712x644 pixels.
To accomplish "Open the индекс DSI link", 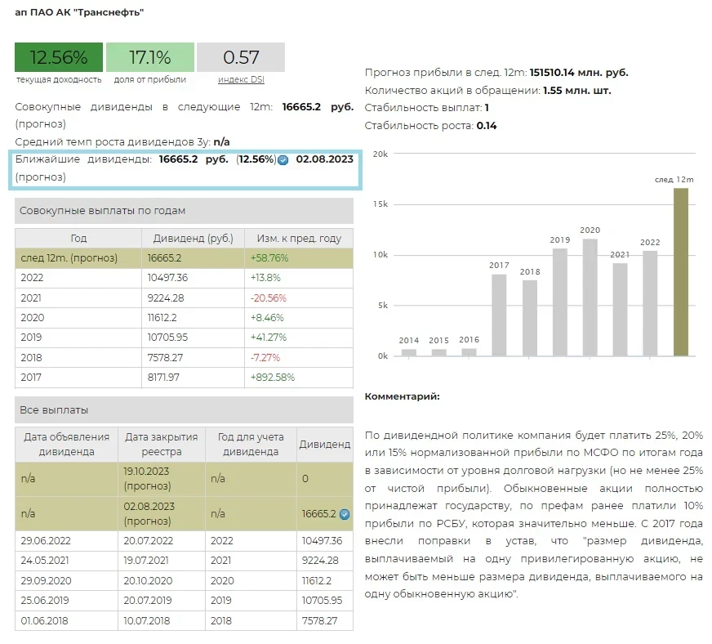I will pos(241,79).
